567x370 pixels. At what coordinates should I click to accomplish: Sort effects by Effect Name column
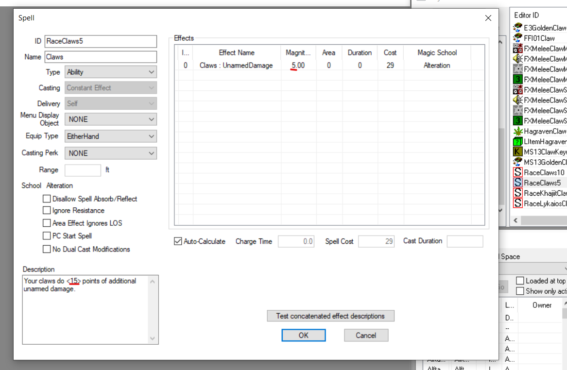[237, 53]
